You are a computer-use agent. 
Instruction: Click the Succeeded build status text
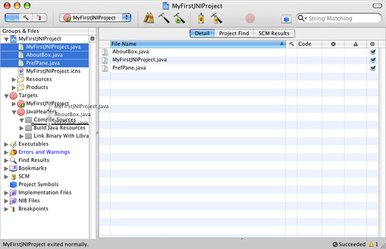click(x=352, y=244)
